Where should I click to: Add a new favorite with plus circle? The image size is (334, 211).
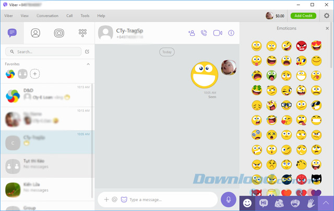[x=35, y=74]
